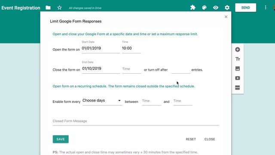275x155 pixels.
Task: Open the move to folder icon
Action: (x=48, y=8)
